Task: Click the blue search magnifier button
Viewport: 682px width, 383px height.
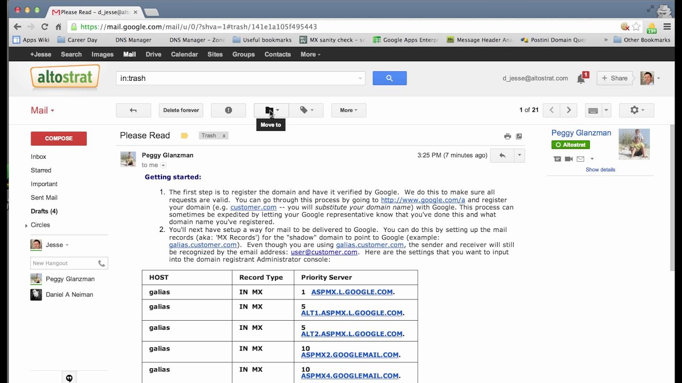Action: [389, 78]
